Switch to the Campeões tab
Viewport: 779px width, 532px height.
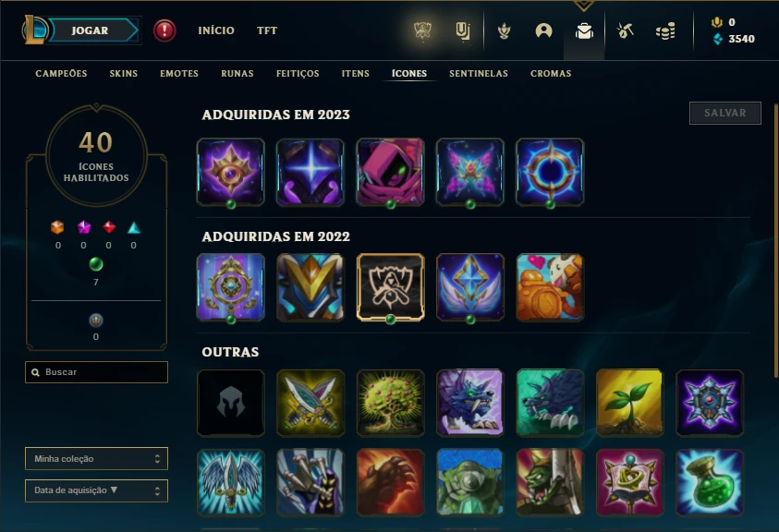(61, 74)
